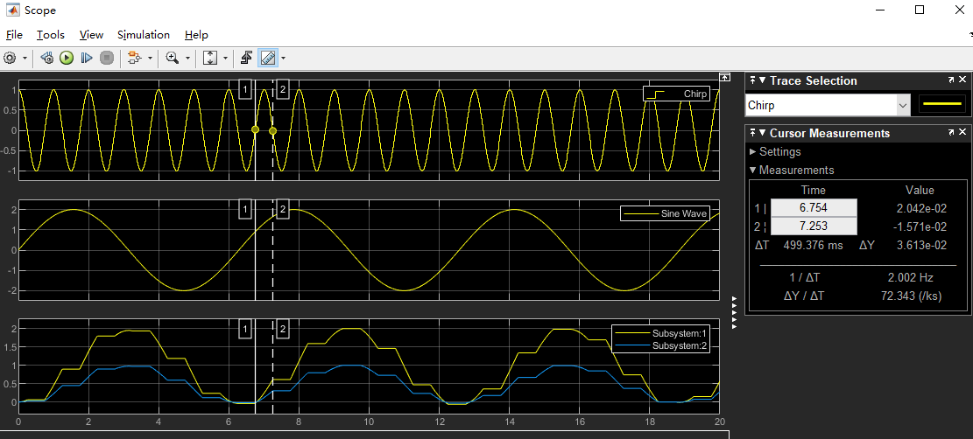Viewport: 973px width, 439px height.
Task: Click the Highlight Simulink Block icon
Action: [x=134, y=58]
